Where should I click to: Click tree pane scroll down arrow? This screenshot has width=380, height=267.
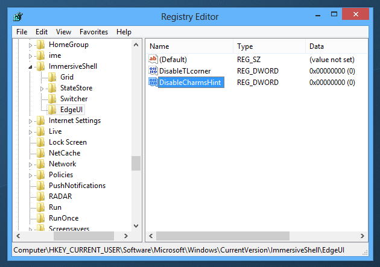coord(136,226)
